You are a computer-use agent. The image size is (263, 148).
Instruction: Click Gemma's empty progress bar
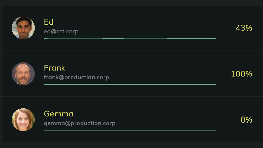coord(130,130)
